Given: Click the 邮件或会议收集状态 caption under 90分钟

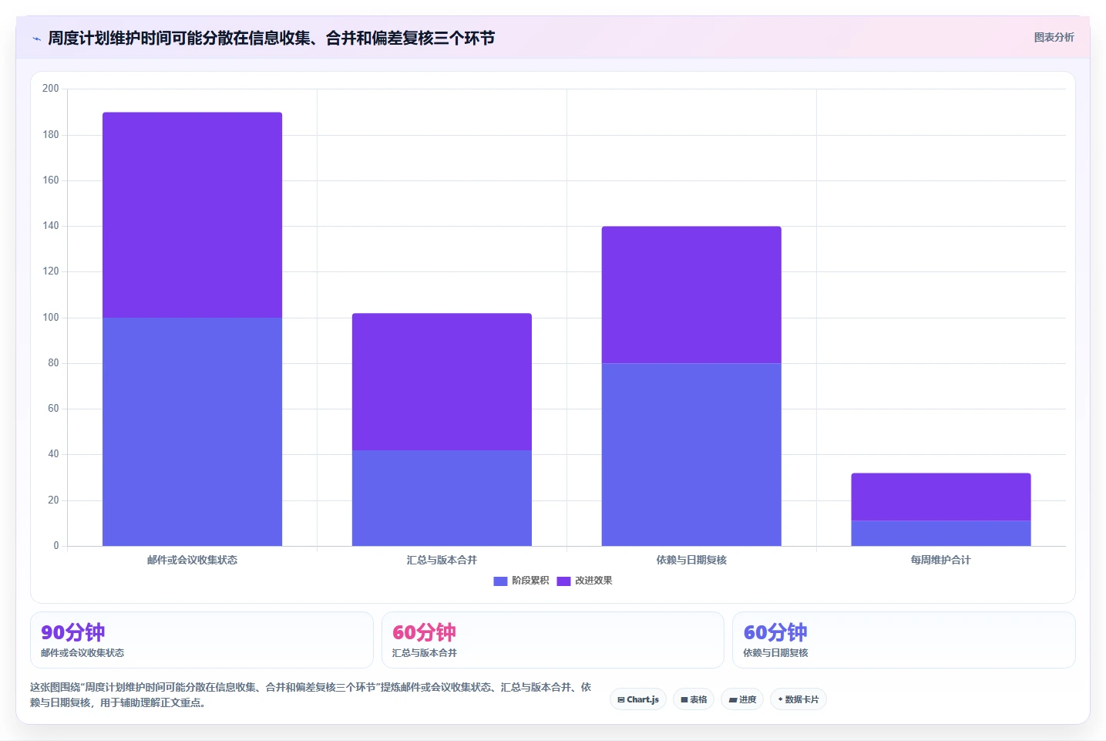Looking at the screenshot, I should tap(82, 653).
